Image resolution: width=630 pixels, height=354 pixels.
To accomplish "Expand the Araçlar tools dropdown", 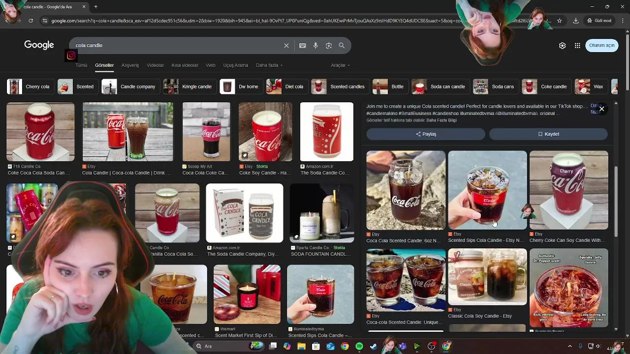I will 340,65.
